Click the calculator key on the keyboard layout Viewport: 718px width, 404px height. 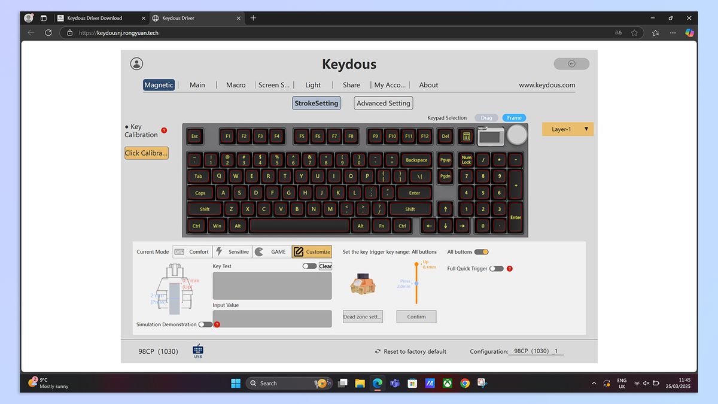tap(466, 136)
